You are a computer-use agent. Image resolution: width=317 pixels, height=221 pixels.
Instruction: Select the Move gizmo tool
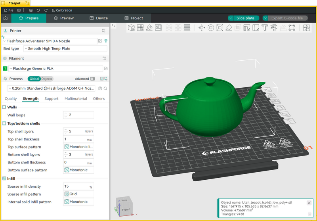(x=202, y=28)
